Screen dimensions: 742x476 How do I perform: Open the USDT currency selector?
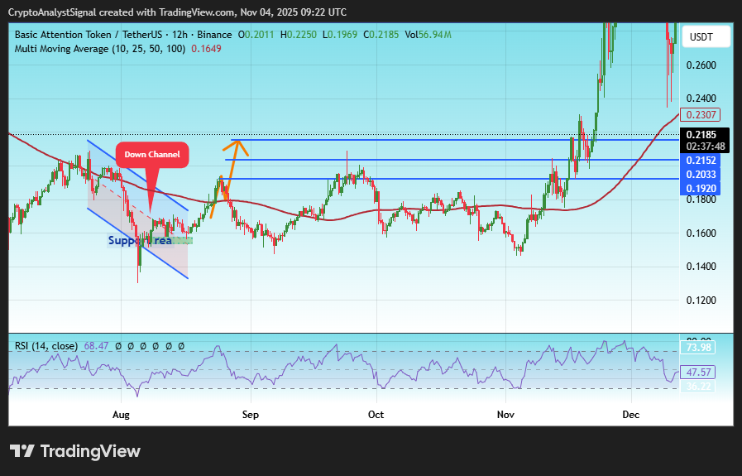click(705, 37)
